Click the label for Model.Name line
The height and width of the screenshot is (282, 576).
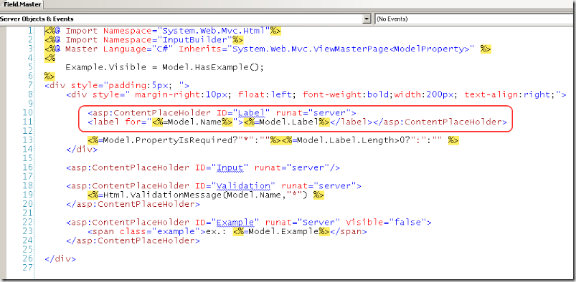[x=297, y=122]
